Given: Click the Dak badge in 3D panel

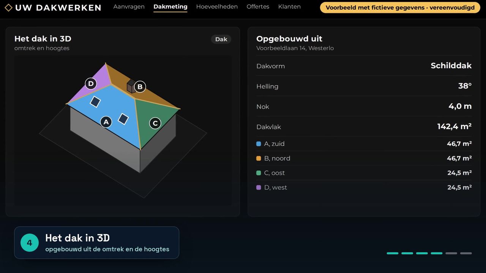Looking at the screenshot, I should tap(221, 39).
